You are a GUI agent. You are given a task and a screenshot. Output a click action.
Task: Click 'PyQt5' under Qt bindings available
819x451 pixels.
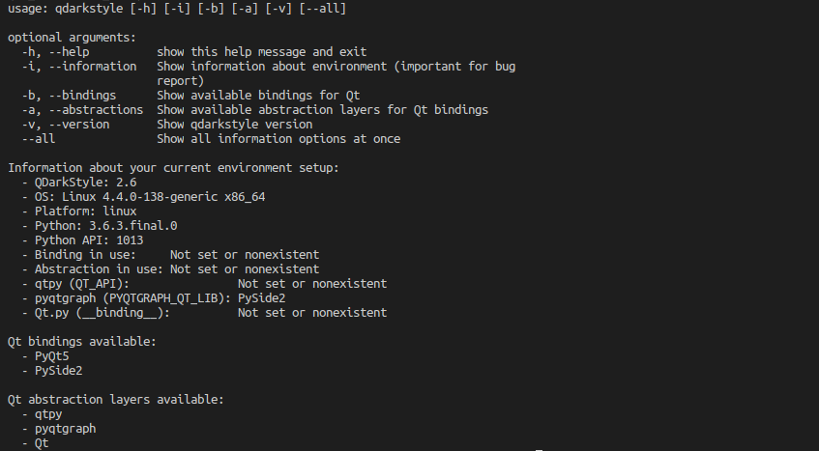click(51, 356)
